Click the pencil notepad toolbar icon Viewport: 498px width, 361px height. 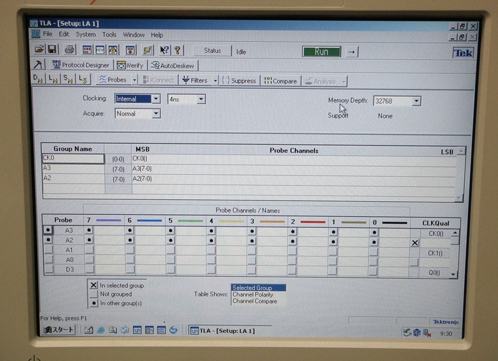pyautogui.click(x=147, y=50)
